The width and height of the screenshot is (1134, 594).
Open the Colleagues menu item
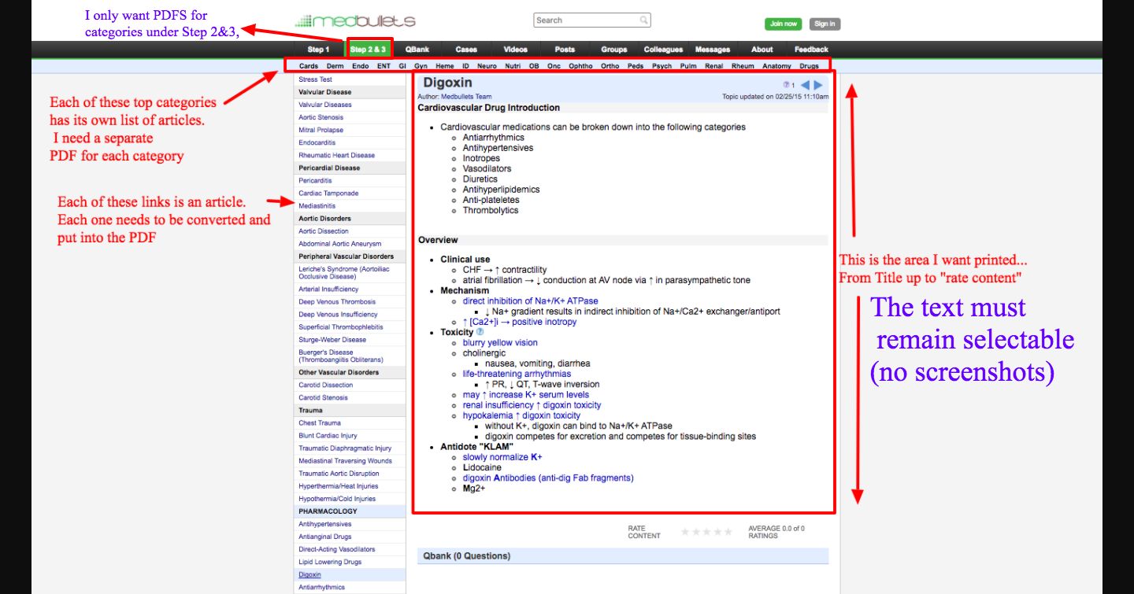(663, 50)
